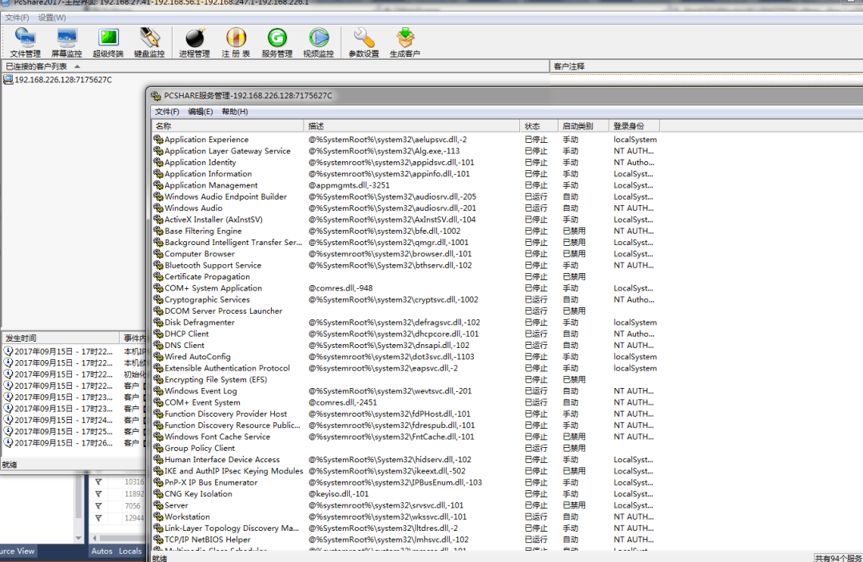Sort by the 启动类别 column header
This screenshot has height=562, width=863.
coord(583,126)
